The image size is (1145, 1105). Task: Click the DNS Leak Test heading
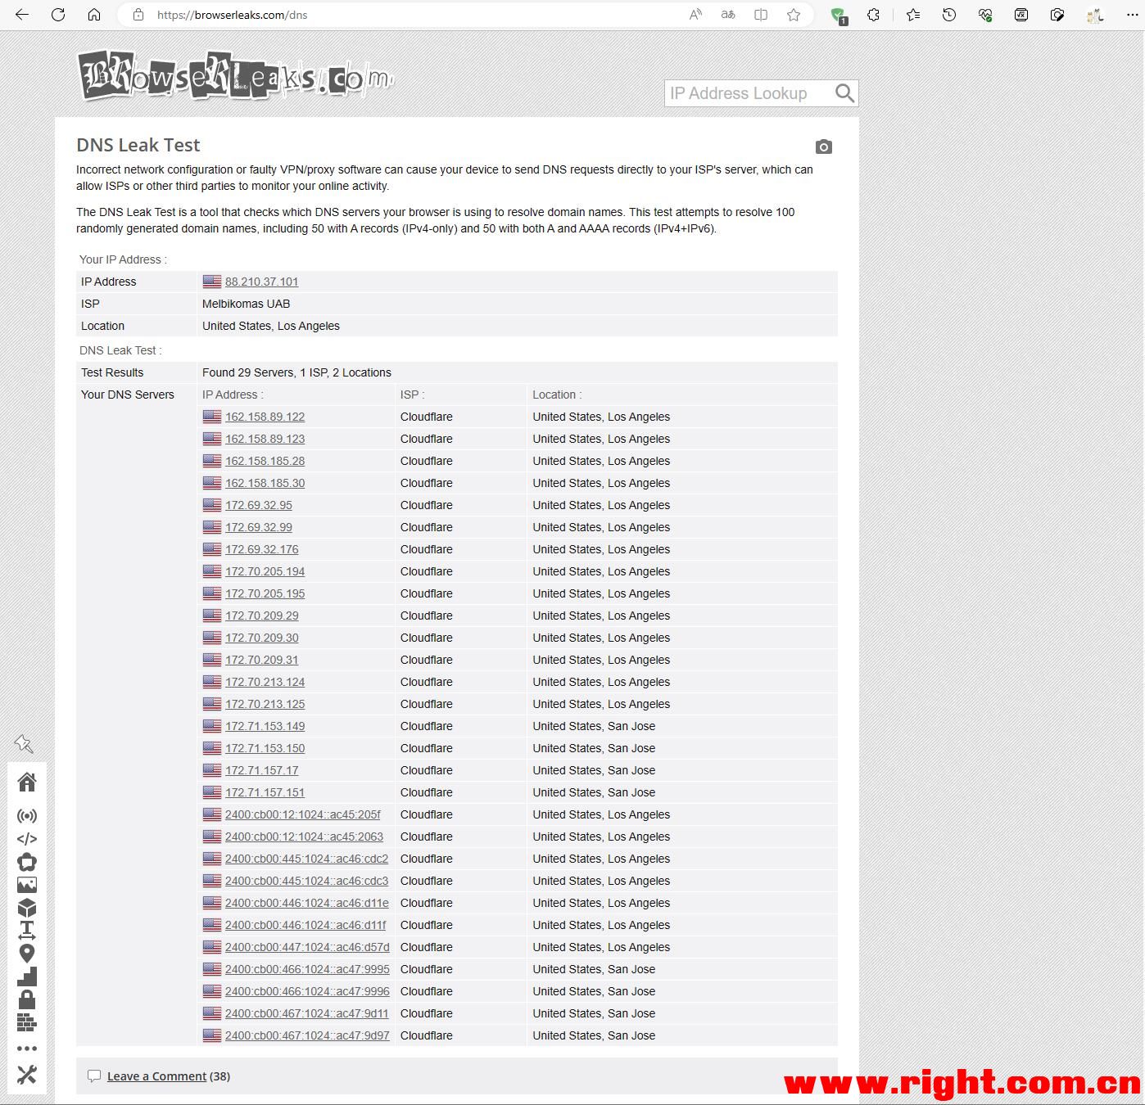[138, 145]
